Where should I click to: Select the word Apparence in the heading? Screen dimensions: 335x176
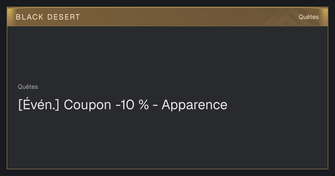[194, 105]
